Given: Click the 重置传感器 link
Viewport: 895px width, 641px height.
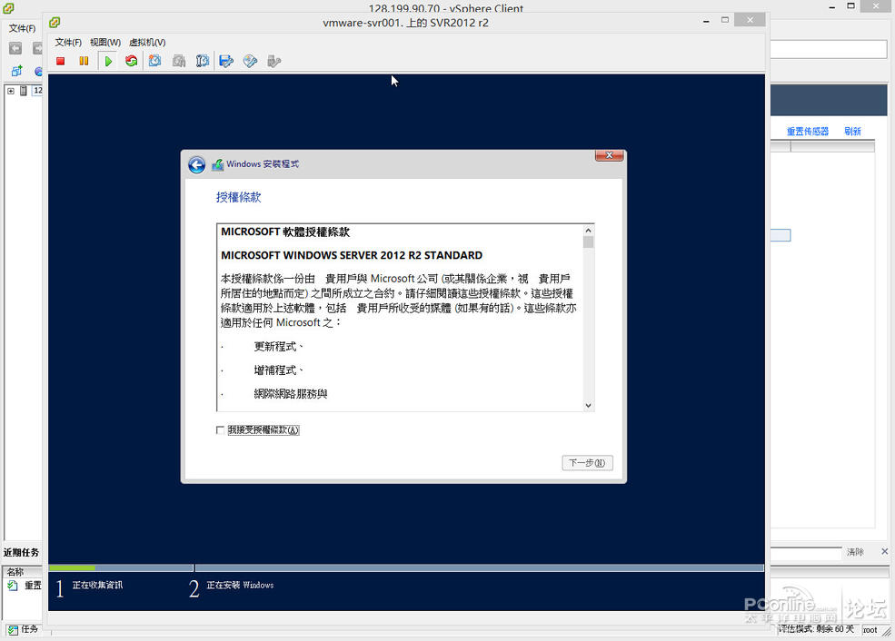Looking at the screenshot, I should click(807, 131).
